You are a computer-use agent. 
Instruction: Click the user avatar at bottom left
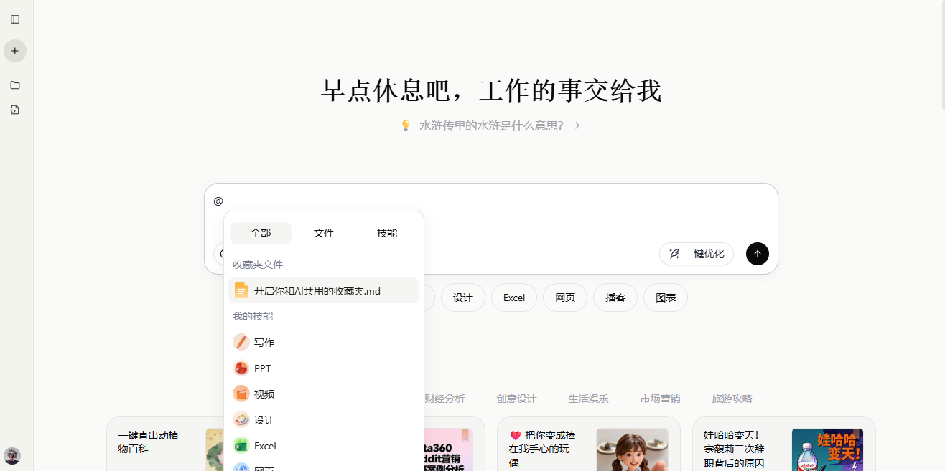pos(12,456)
